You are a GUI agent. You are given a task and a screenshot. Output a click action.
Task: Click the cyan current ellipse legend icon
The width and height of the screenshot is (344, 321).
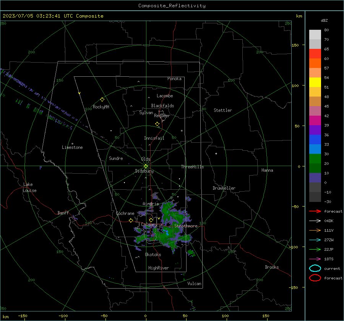pos(315,268)
